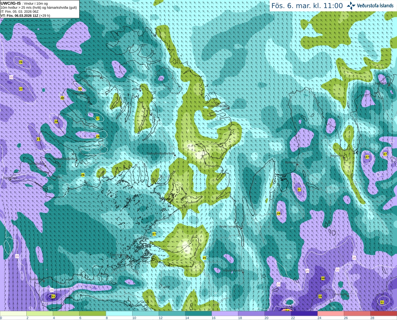Click the Siglufjörður station label
397x320 pixels.
pos(381,83)
